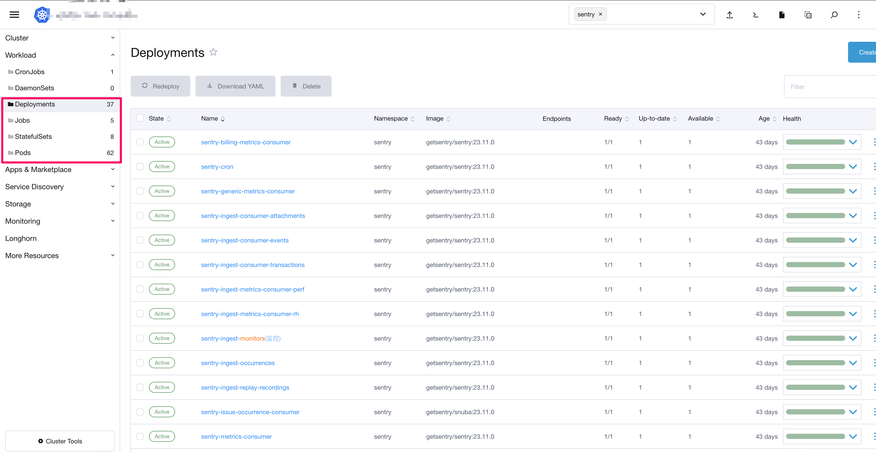Expand health details for sentry-ingest-consumer-transactions row
Viewport: 876px width, 452px height.
pos(853,265)
